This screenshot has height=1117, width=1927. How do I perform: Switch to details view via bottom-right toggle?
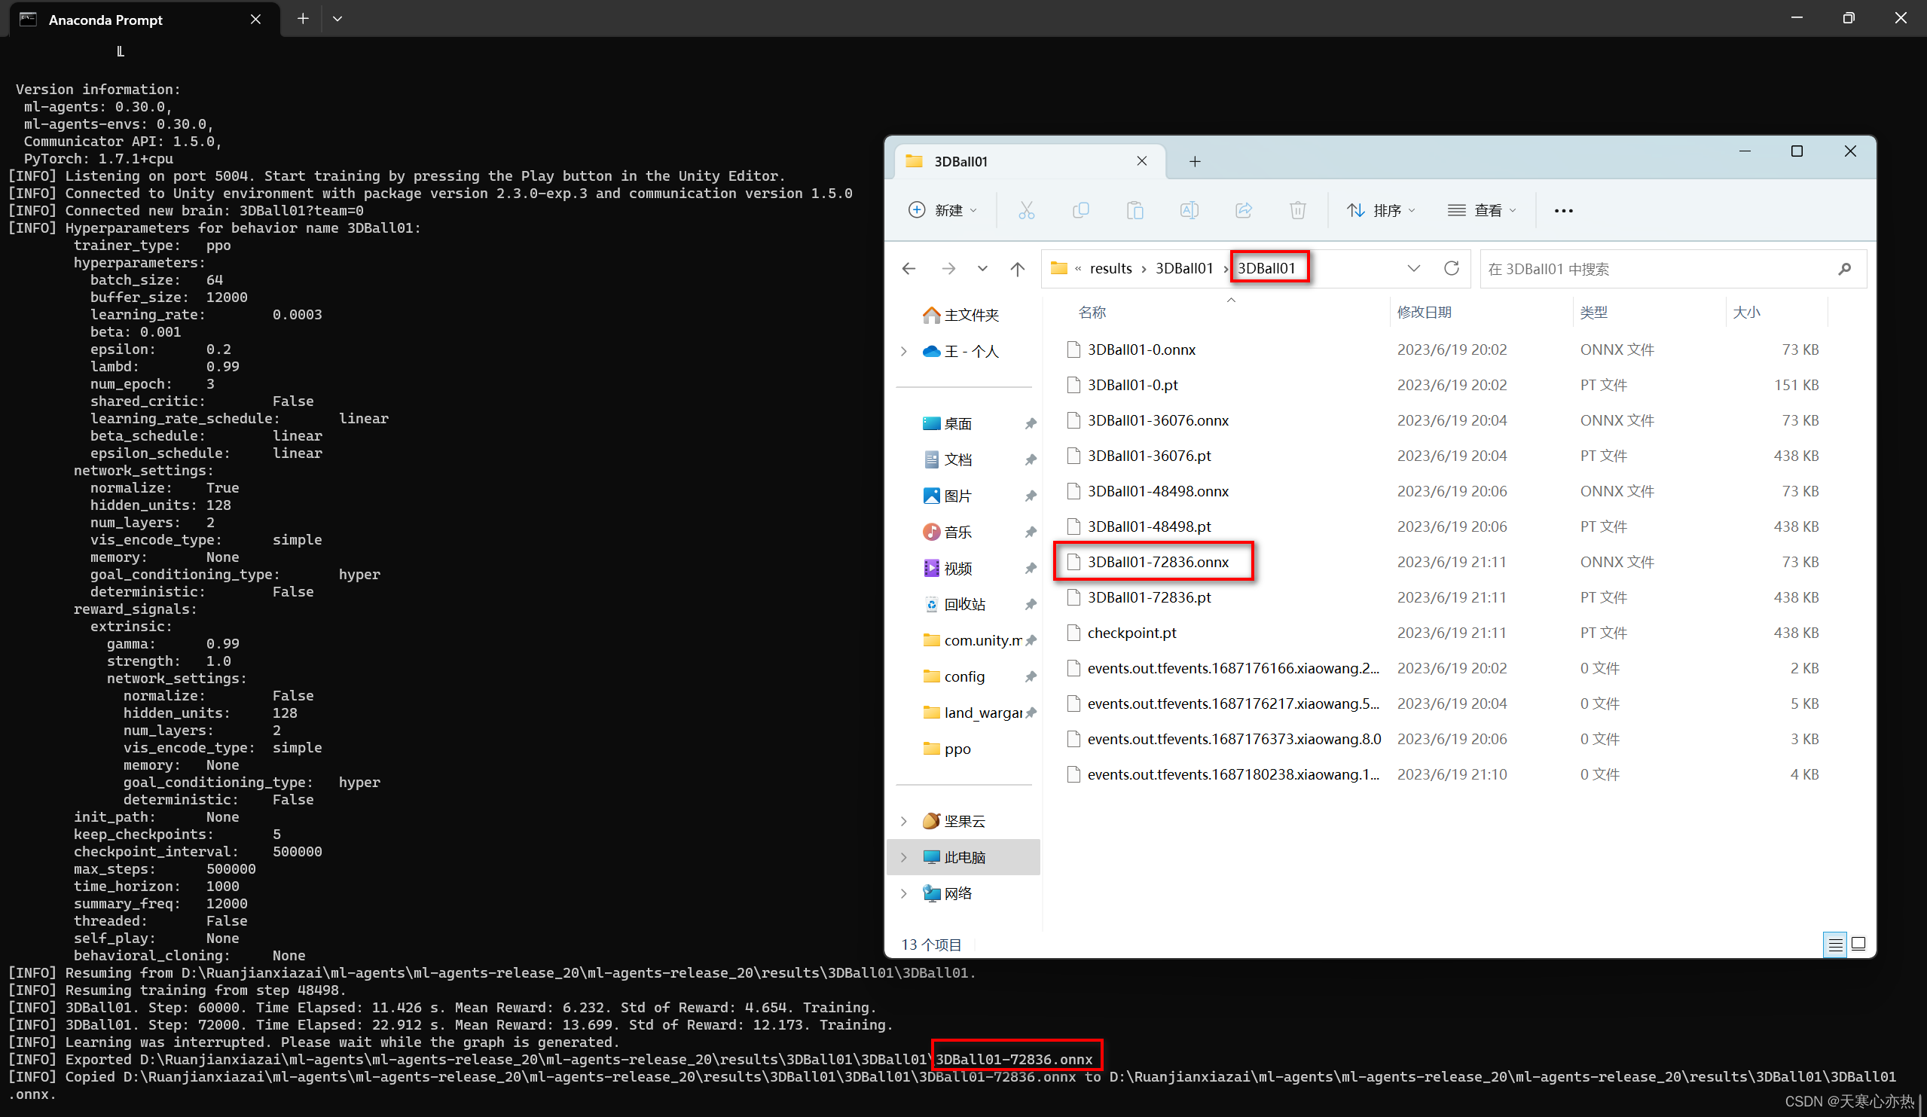(x=1834, y=945)
